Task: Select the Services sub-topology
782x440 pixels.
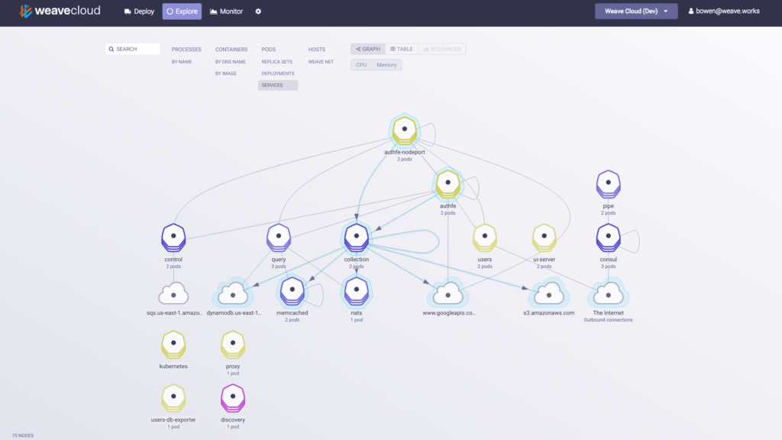Action: (x=278, y=86)
